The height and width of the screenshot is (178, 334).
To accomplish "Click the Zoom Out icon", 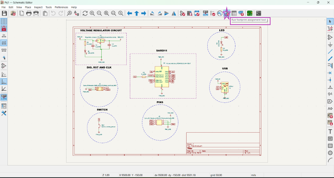I will click(99, 13).
